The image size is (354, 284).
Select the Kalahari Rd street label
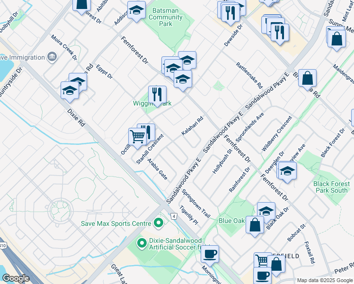point(192,126)
